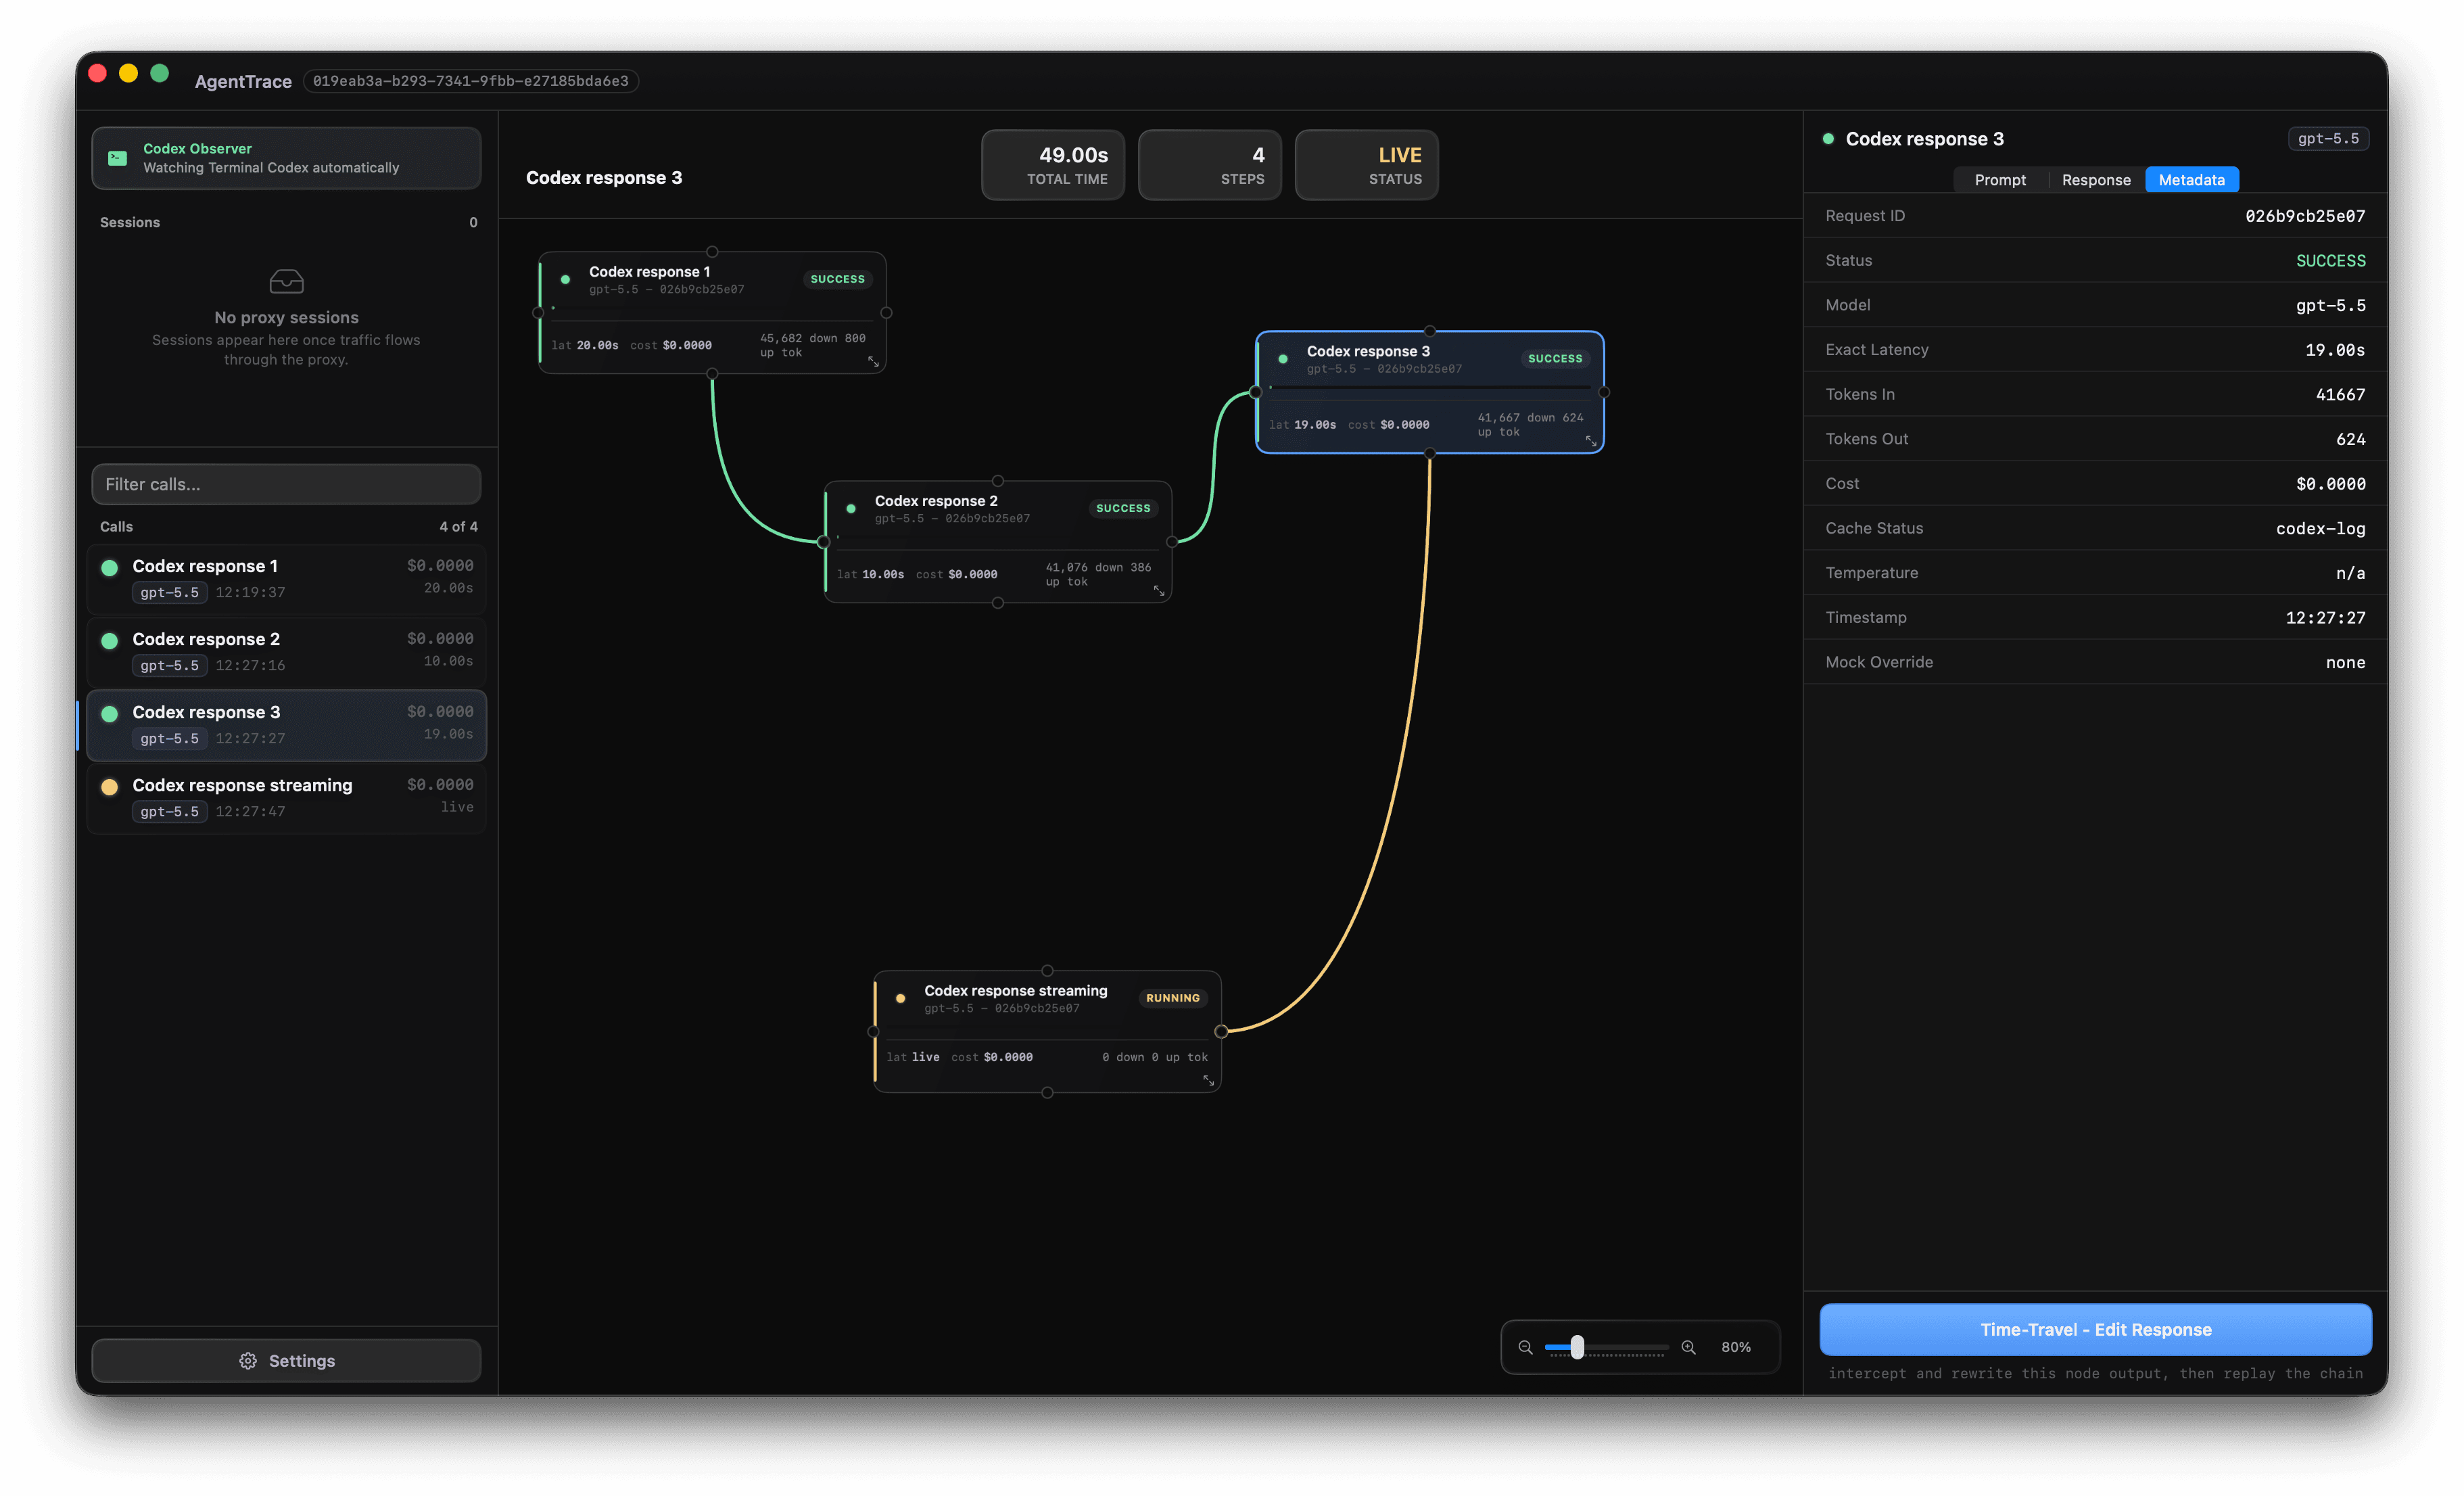
Task: Click the zoom in magnifier icon
Action: click(1688, 1347)
